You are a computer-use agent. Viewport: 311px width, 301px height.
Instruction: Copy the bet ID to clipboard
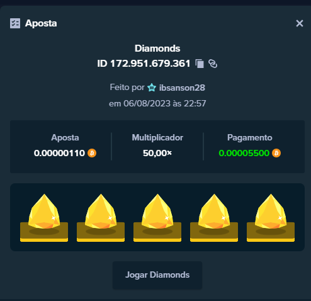point(200,64)
